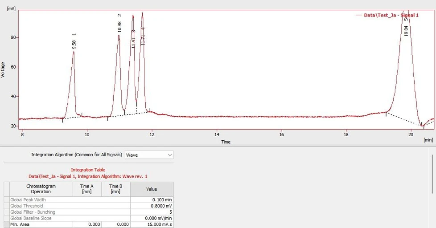The width and height of the screenshot is (436, 228).
Task: Select the Min. Area row name
Action: 41,225
